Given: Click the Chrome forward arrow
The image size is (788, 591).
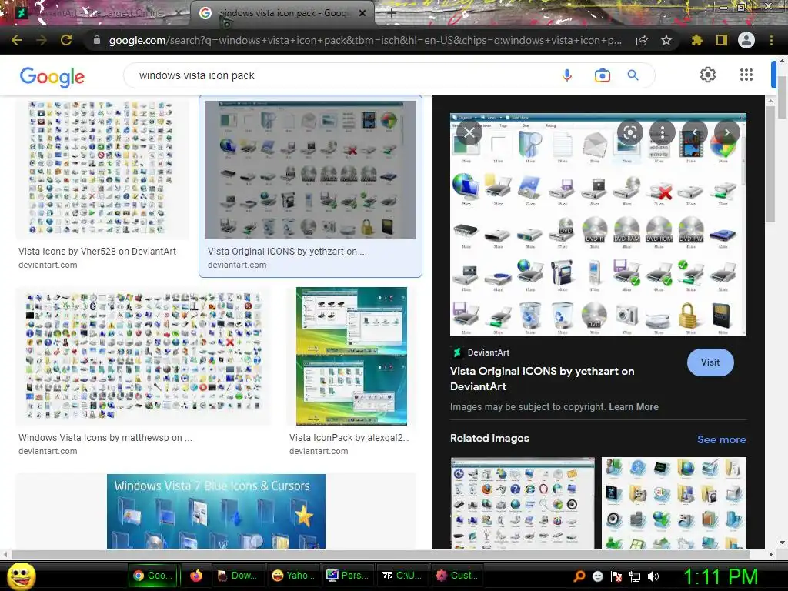Looking at the screenshot, I should pos(42,40).
